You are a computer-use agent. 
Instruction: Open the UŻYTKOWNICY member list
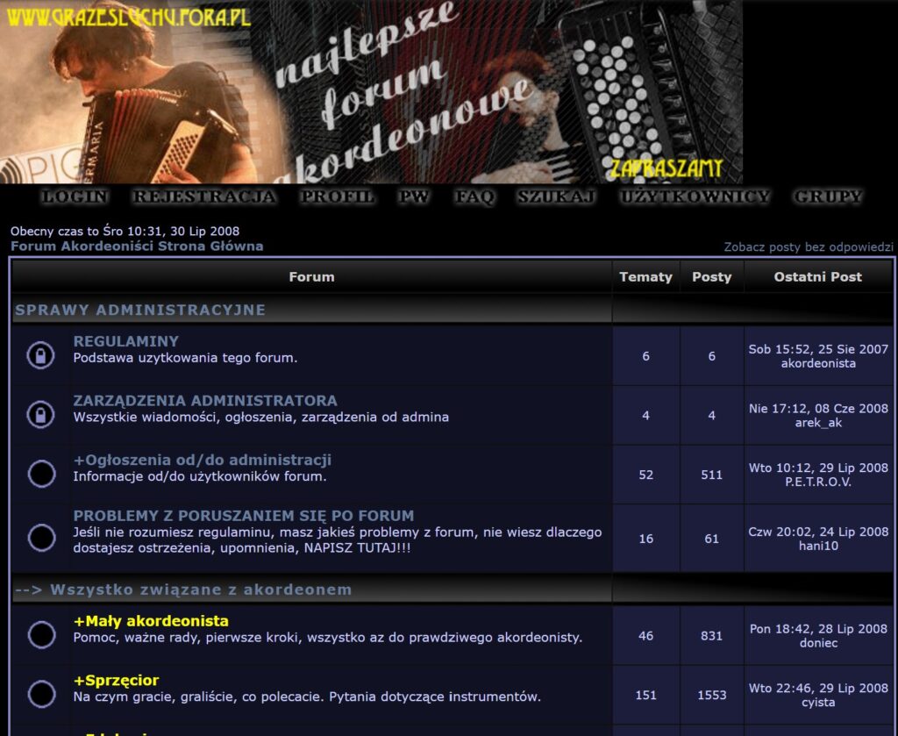point(695,197)
